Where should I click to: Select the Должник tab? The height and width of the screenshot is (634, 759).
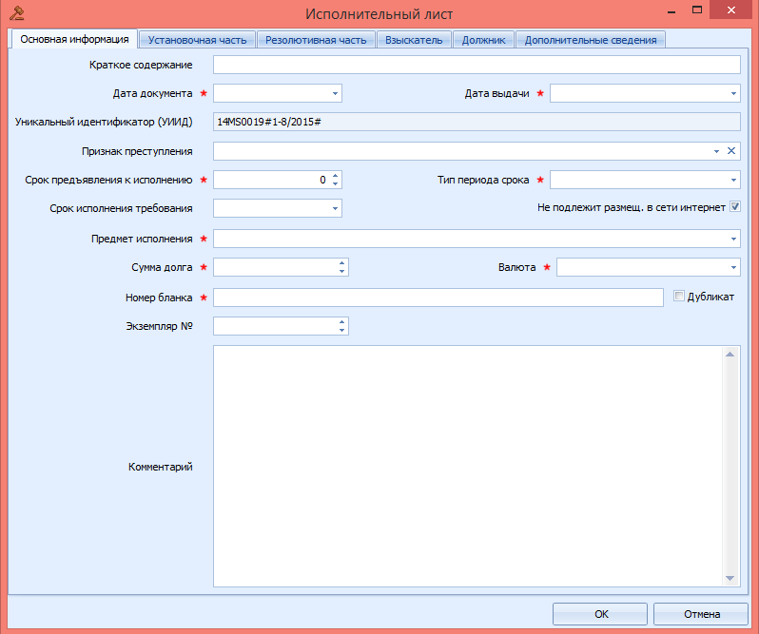click(x=483, y=40)
